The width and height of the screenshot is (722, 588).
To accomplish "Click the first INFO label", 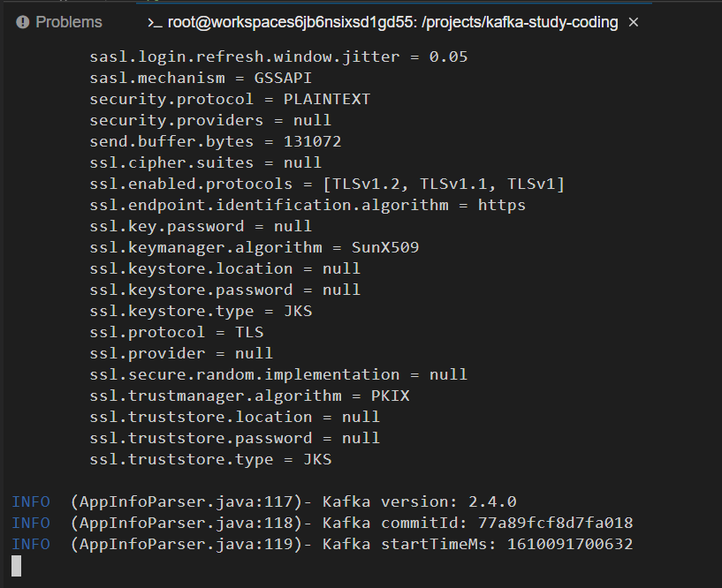I will [x=31, y=501].
